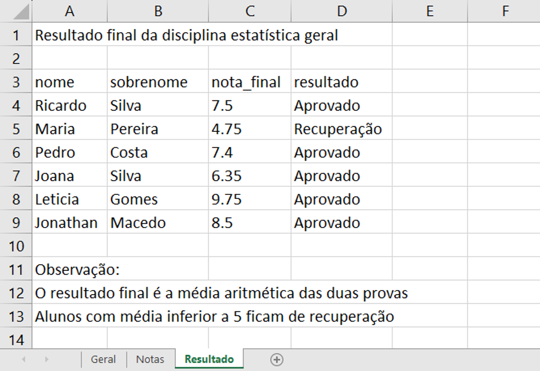Select column C header
Screen dimensions: 540x371
(x=250, y=11)
